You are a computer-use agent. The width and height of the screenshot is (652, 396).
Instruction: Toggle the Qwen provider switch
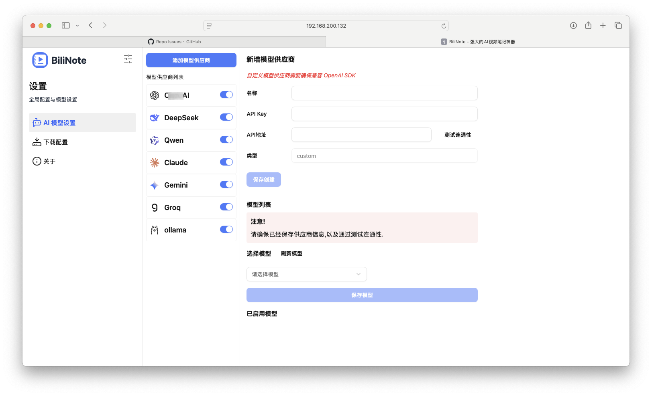point(226,139)
